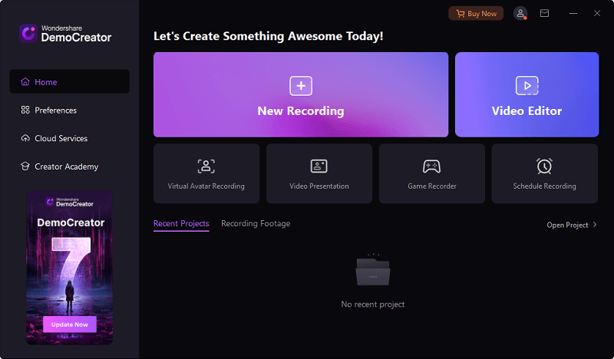Click the game controller icon
614x359 pixels.
tap(431, 166)
